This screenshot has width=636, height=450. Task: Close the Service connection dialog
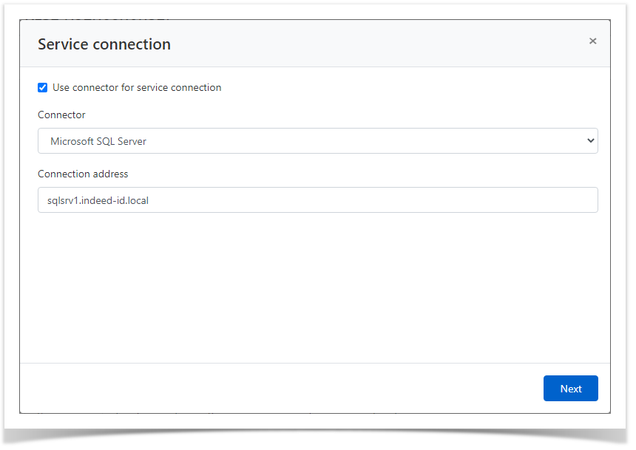592,41
